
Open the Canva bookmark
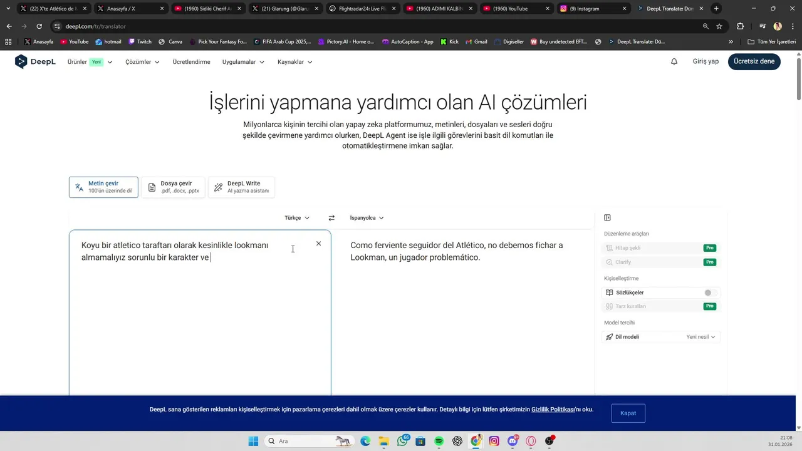pyautogui.click(x=170, y=42)
